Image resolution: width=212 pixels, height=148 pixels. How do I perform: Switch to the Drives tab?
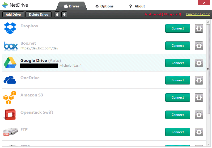pos(71,6)
